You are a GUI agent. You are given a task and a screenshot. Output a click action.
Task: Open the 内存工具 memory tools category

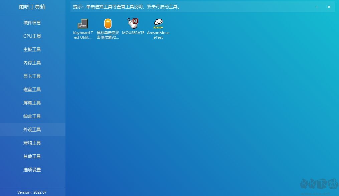tap(32, 62)
